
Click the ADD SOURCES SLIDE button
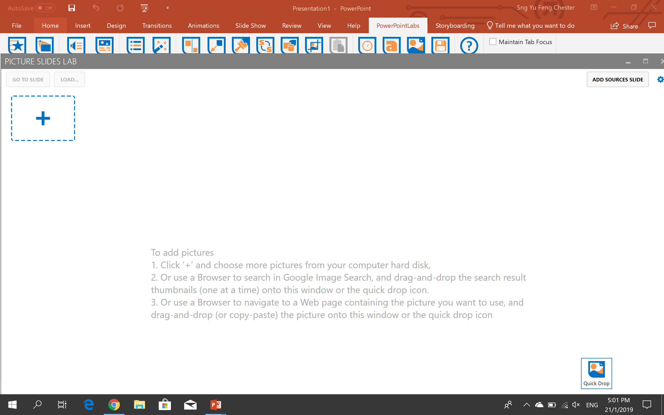[617, 79]
